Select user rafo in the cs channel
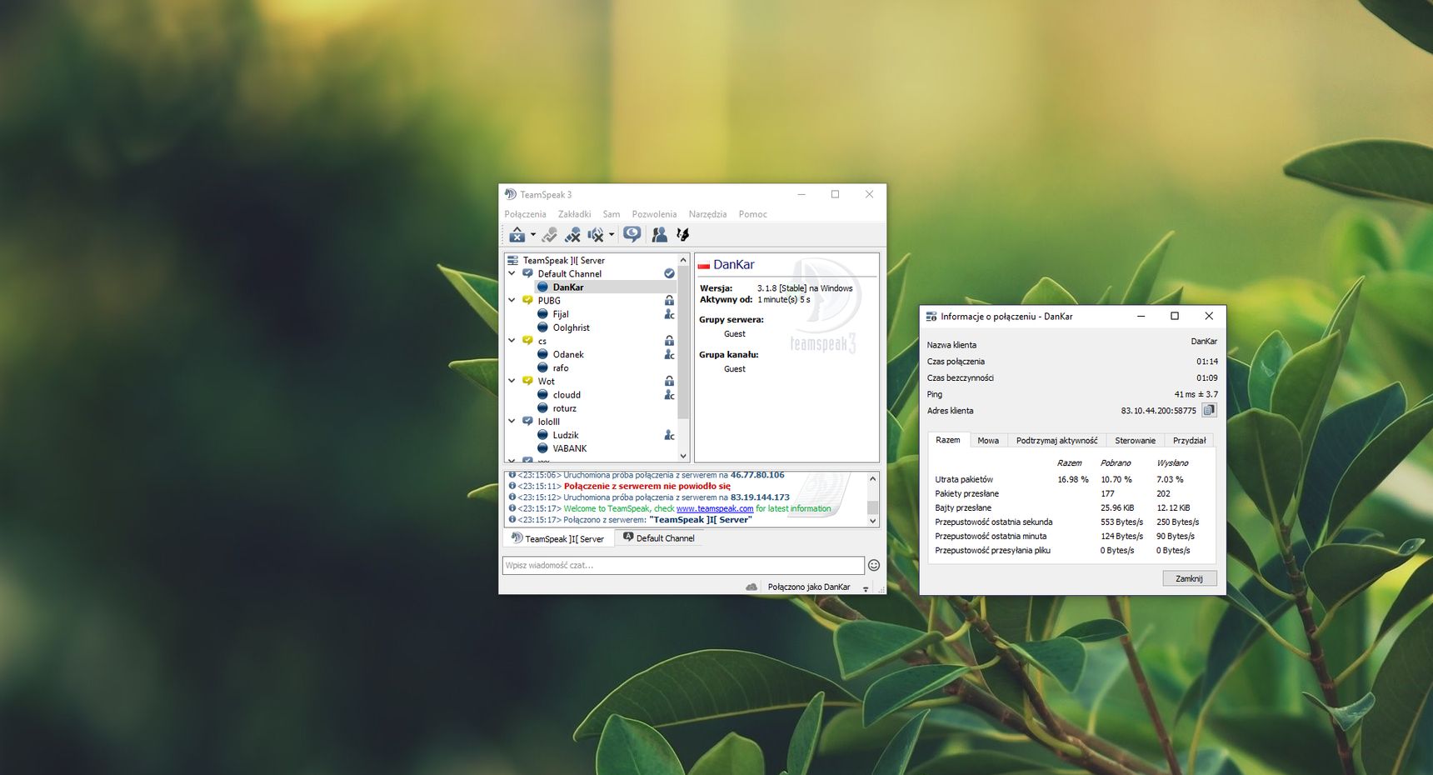Screen dimensions: 1433x775 561,367
